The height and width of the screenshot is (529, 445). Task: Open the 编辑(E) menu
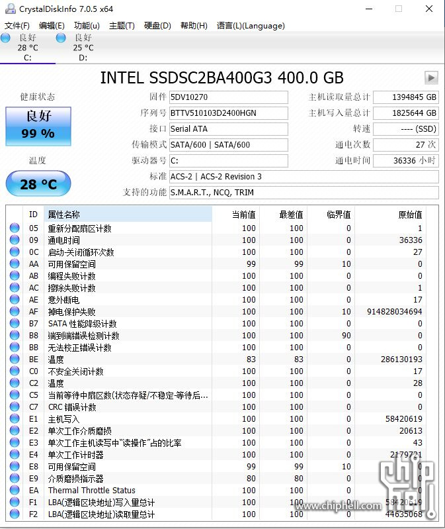pos(52,26)
